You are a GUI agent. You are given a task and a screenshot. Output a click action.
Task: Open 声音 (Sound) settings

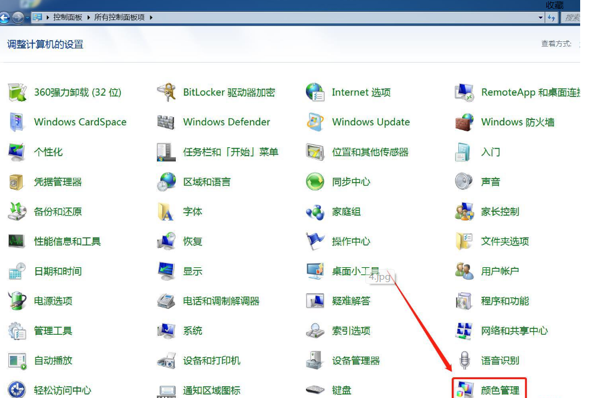click(x=490, y=182)
